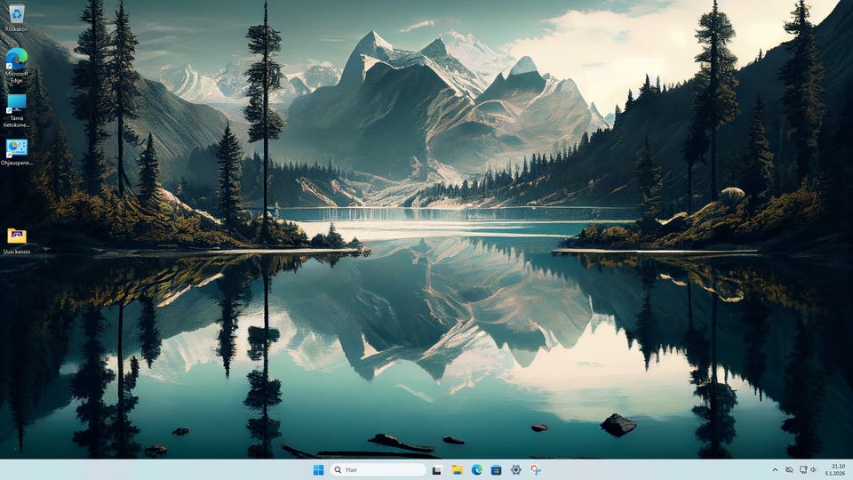Open the clock and date 21.10
Viewport: 853px width, 480px height.
click(835, 469)
